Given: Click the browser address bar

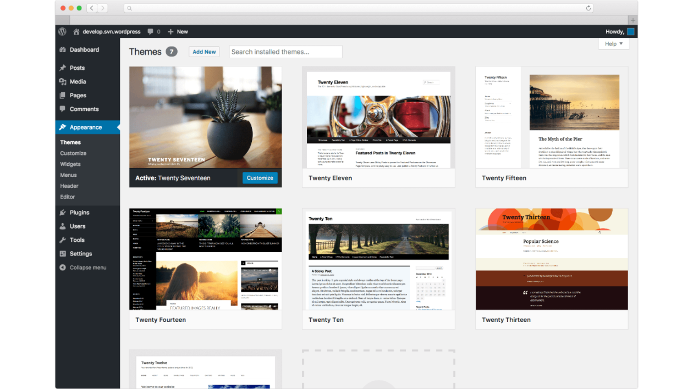Looking at the screenshot, I should click(x=359, y=8).
